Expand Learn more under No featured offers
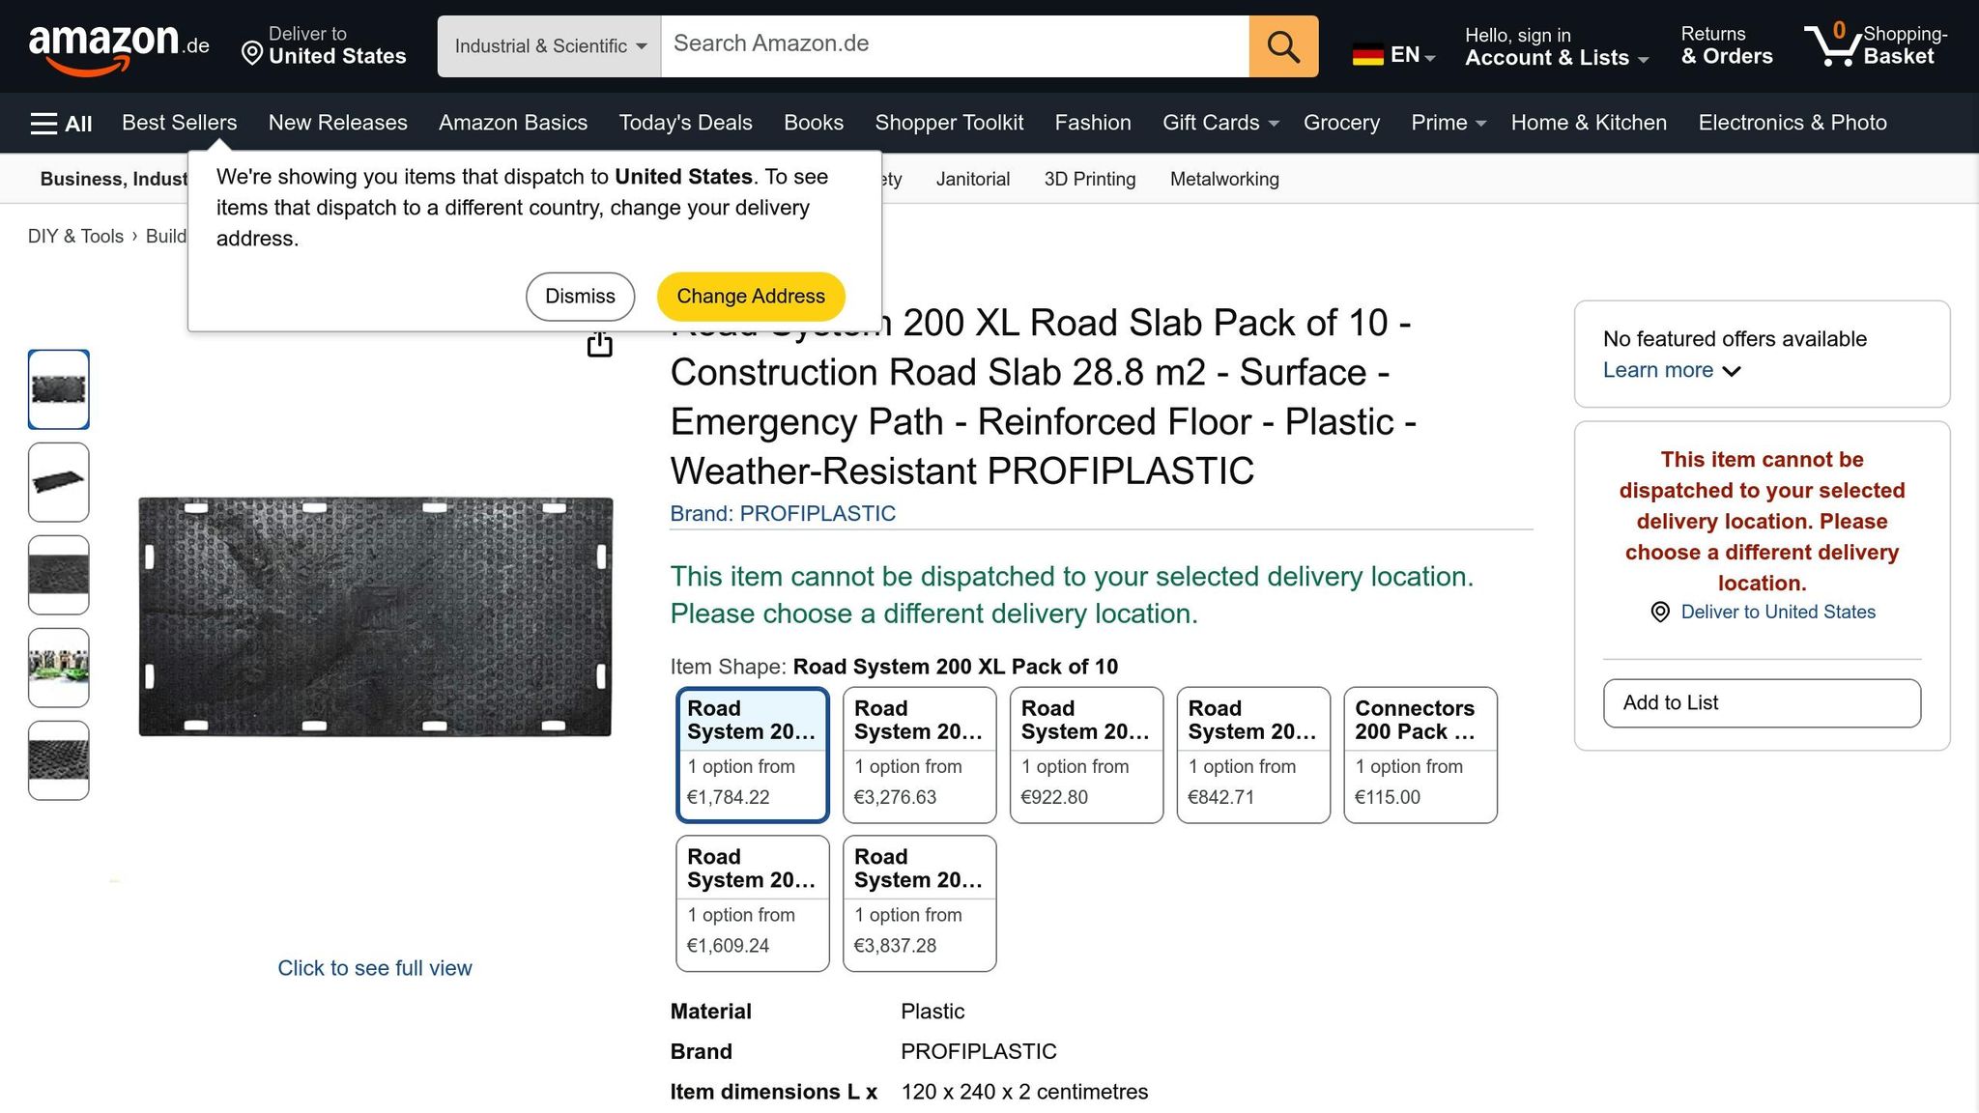This screenshot has height=1113, width=1979. point(1672,370)
